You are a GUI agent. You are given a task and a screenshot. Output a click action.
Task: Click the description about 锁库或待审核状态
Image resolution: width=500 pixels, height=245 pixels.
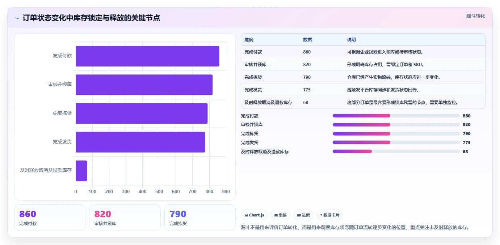pos(385,52)
